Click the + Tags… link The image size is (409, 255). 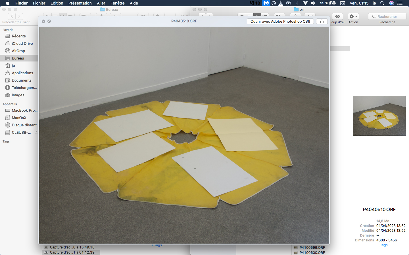tap(383, 245)
